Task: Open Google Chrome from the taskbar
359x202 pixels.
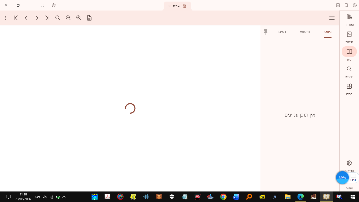Action: (223, 197)
